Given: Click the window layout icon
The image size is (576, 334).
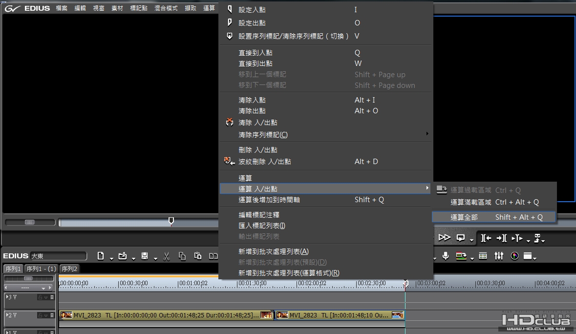Looking at the screenshot, I should pos(528,256).
